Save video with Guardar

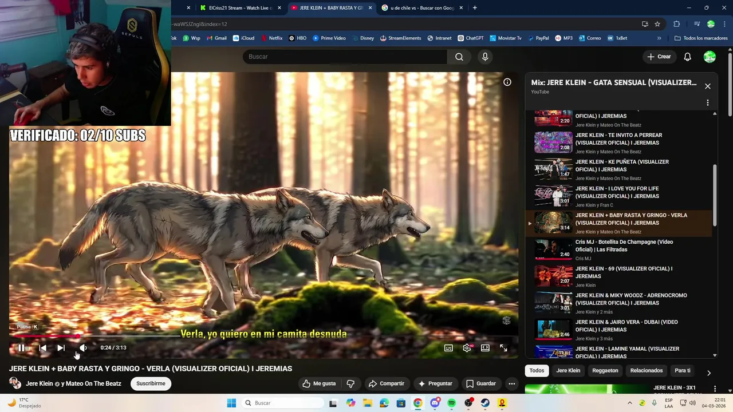[481, 383]
